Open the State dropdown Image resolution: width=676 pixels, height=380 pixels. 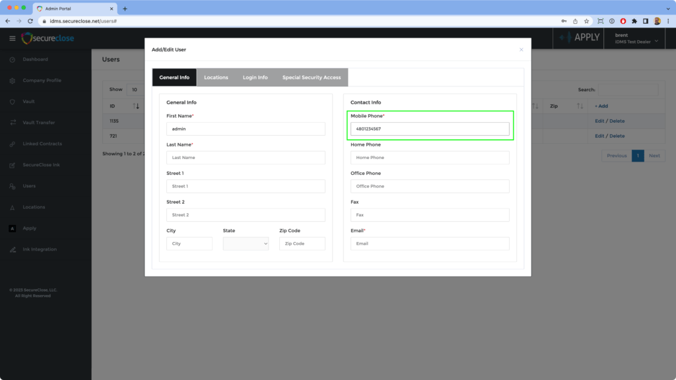(246, 243)
